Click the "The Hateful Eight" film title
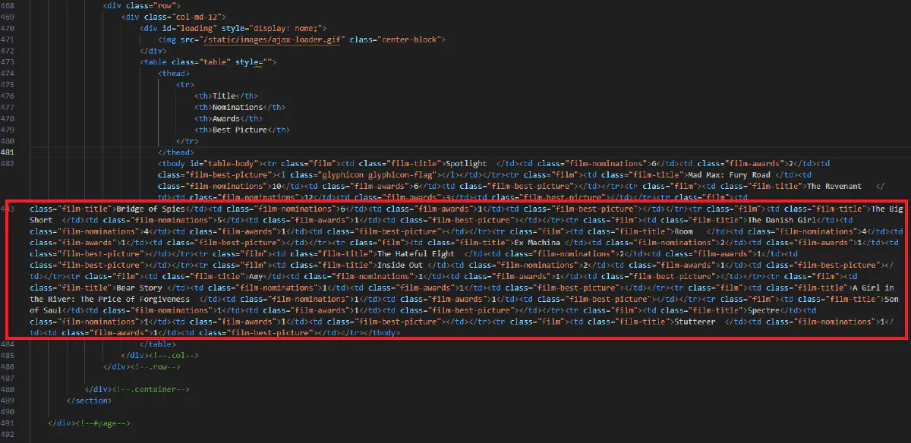The image size is (911, 443). (x=415, y=254)
